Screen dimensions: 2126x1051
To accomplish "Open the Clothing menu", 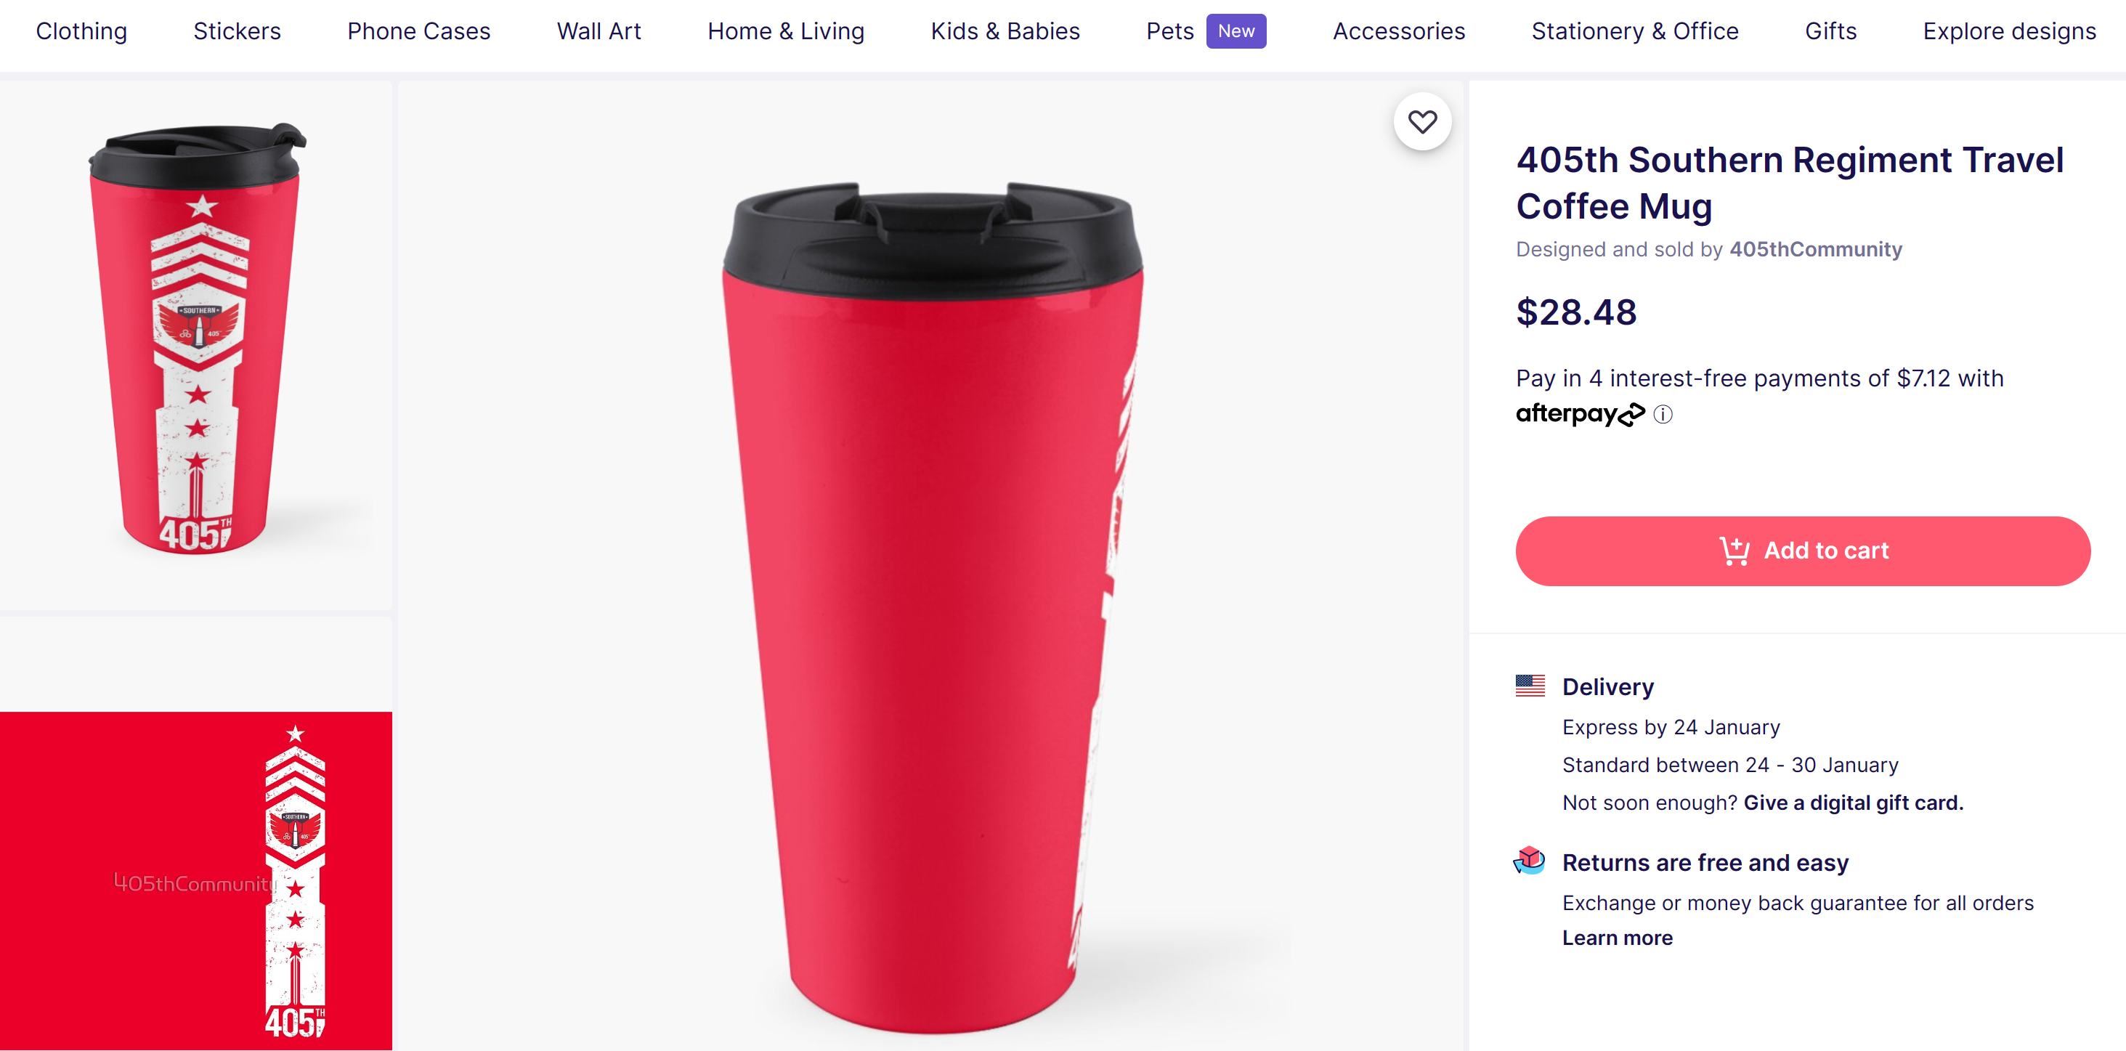I will 81,31.
